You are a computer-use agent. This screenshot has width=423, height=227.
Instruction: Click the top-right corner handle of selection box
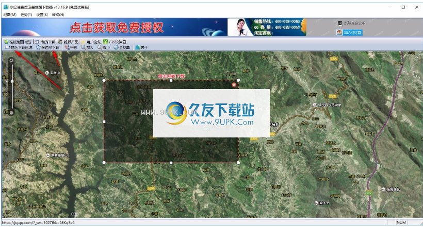[x=238, y=80]
